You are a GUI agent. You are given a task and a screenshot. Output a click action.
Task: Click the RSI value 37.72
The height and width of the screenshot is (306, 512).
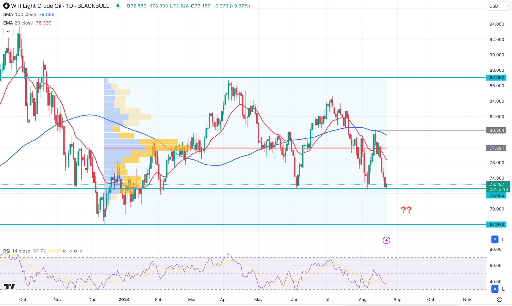pos(39,251)
